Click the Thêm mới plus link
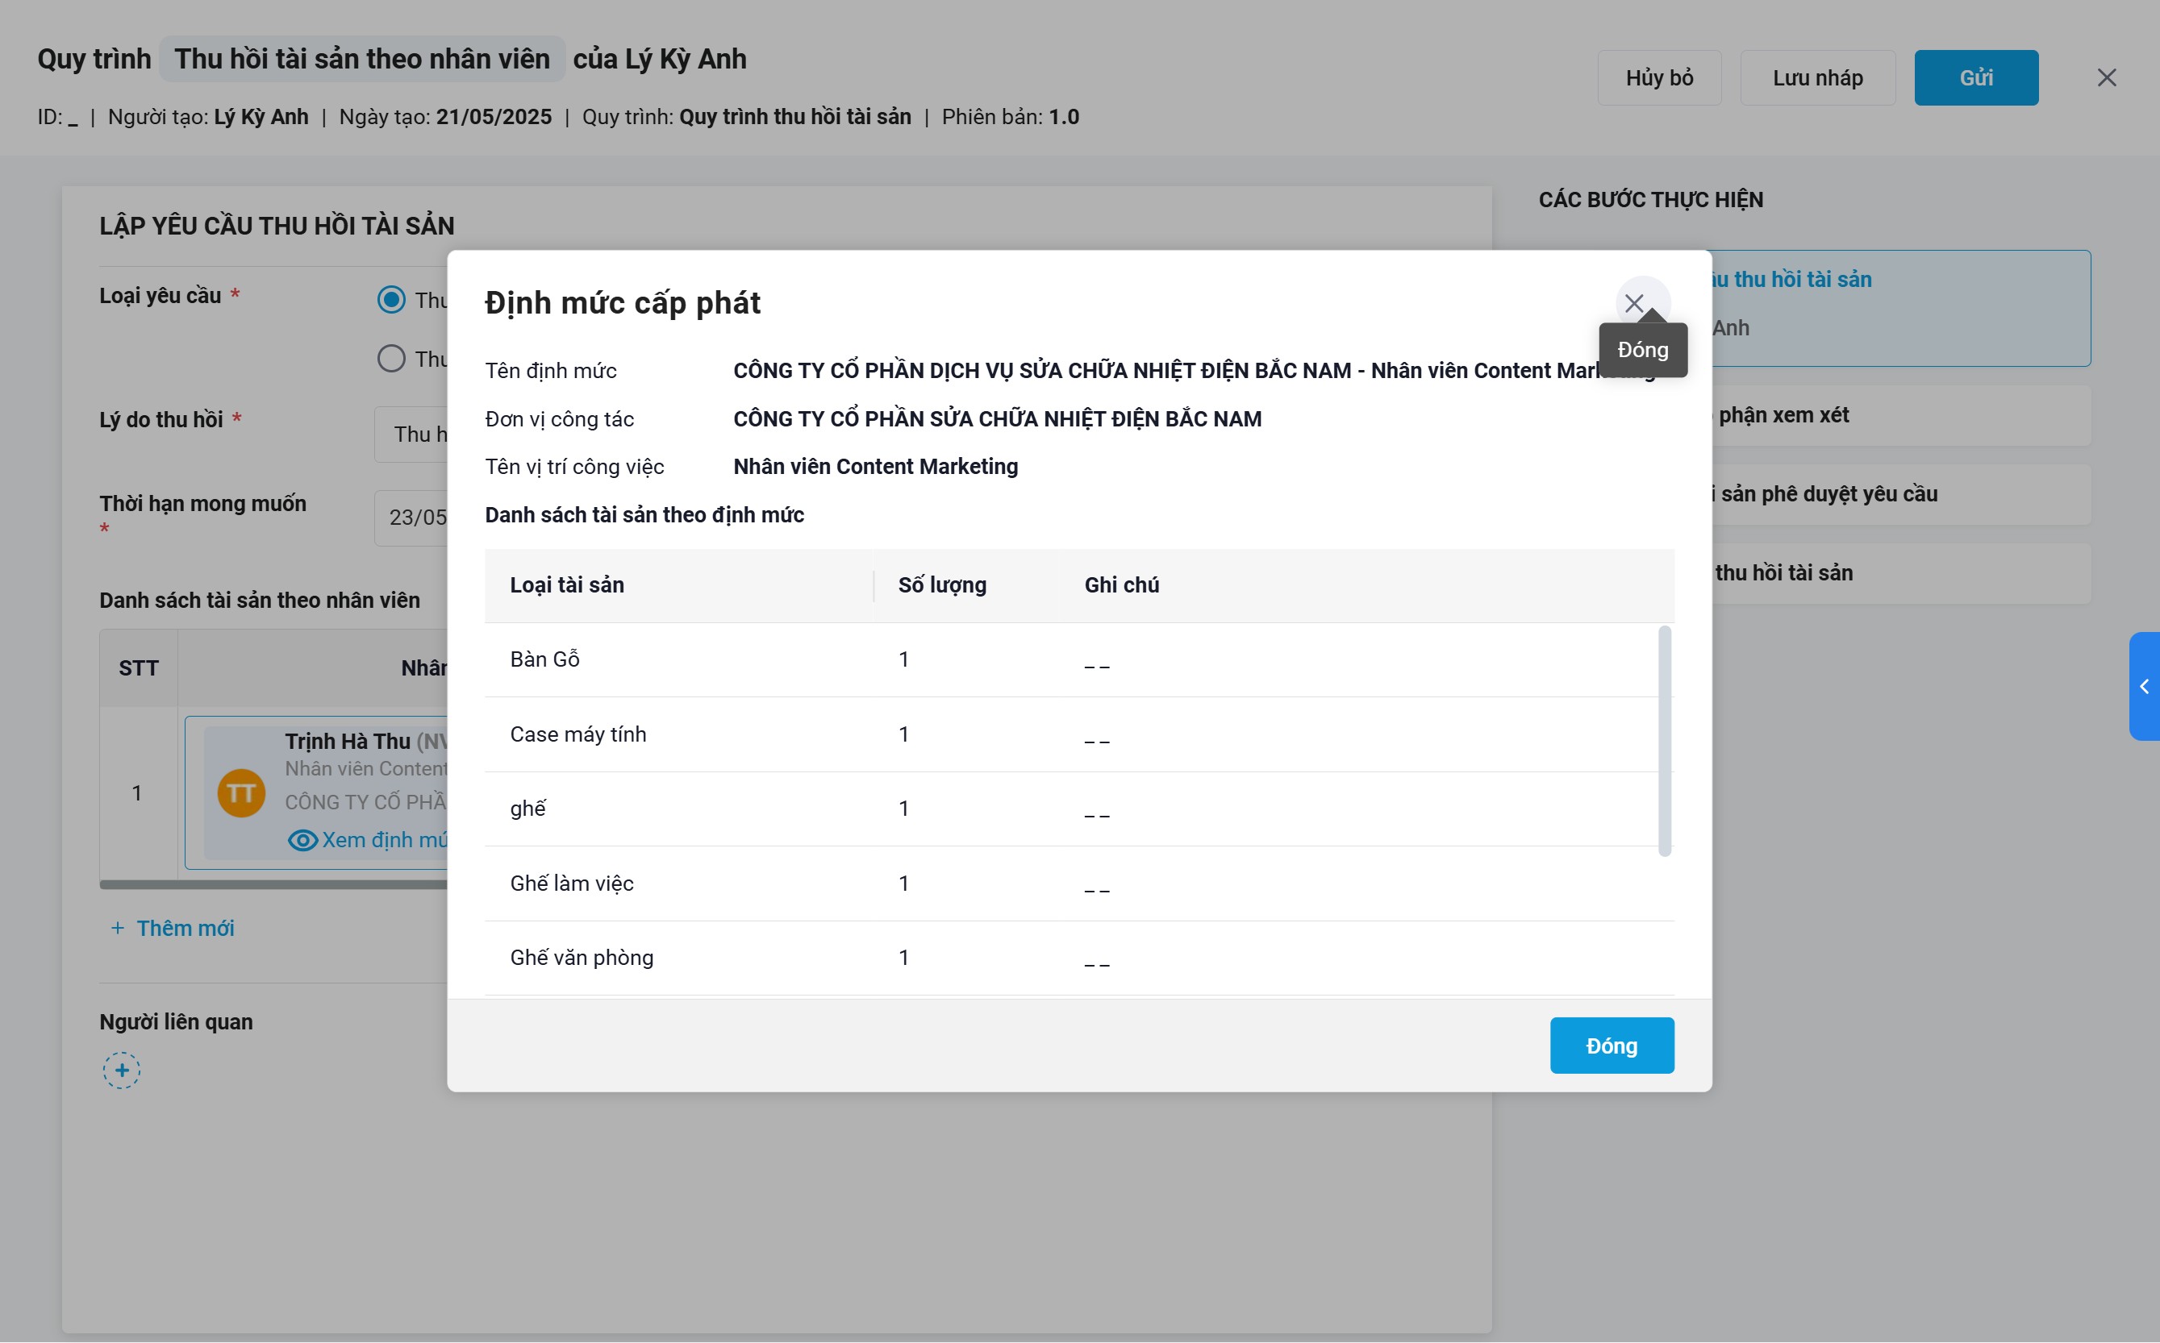Image resolution: width=2160 pixels, height=1343 pixels. (173, 928)
